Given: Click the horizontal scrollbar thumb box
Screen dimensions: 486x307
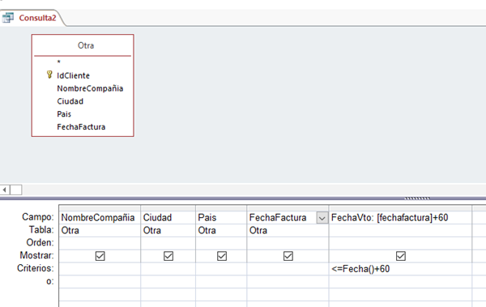Looking at the screenshot, I should [16, 190].
